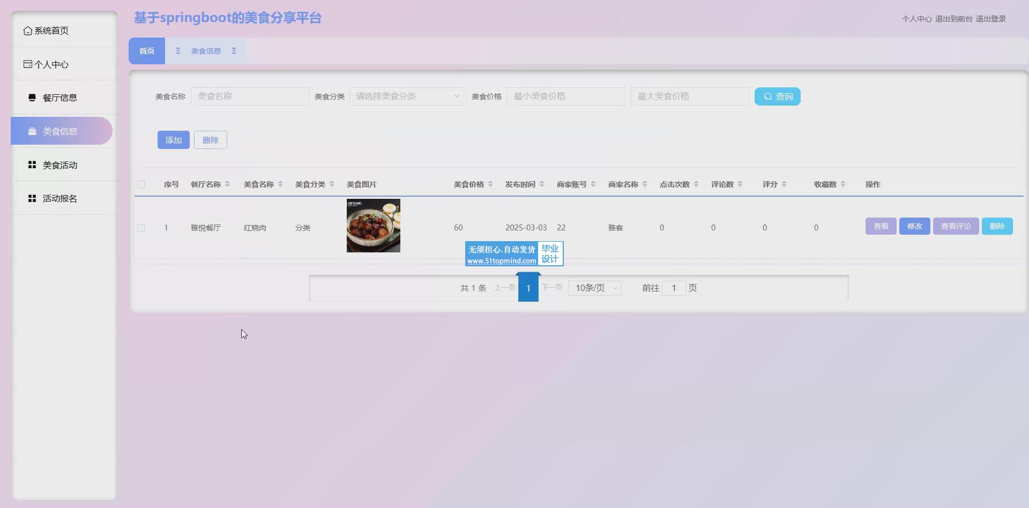The image size is (1029, 508).
Task: Open 活动报名 in the sidebar menu
Action: [59, 198]
